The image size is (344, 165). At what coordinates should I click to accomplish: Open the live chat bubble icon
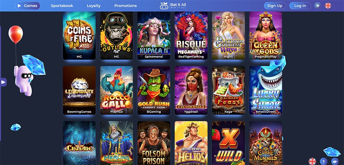[335, 162]
